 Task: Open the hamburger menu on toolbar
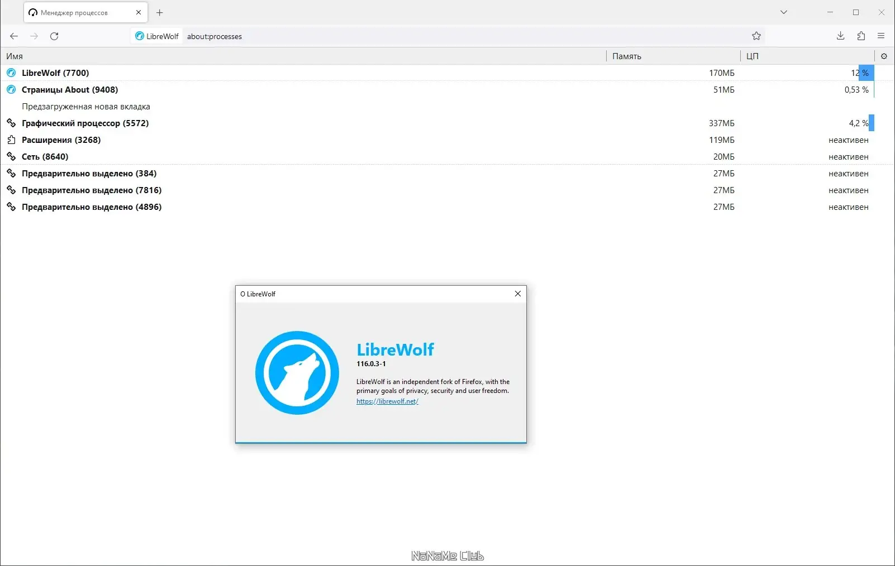pos(881,36)
